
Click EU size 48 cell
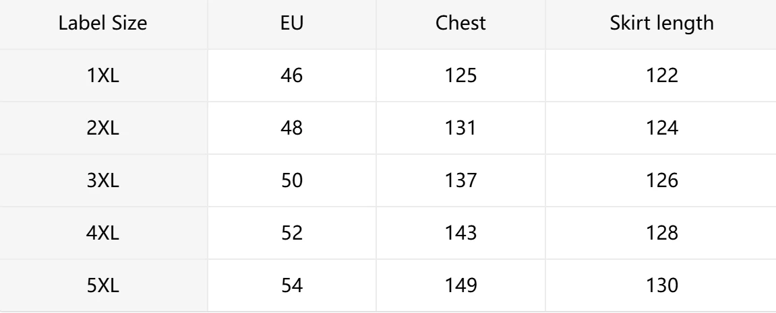[291, 128]
